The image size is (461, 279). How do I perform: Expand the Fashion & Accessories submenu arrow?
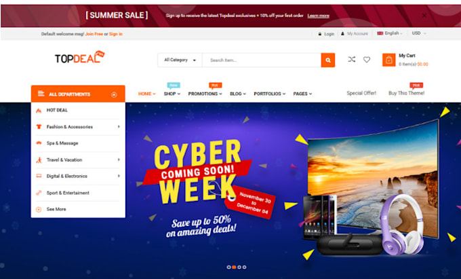click(x=119, y=126)
